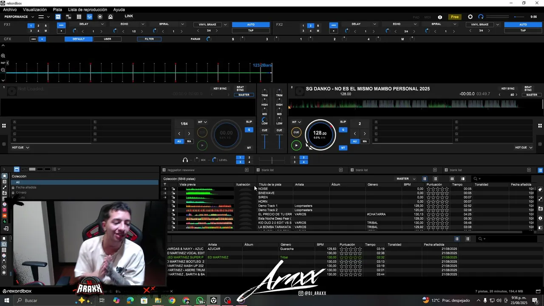The height and width of the screenshot is (306, 544).
Task: Show the pad grid panel icon
Action: point(79,17)
